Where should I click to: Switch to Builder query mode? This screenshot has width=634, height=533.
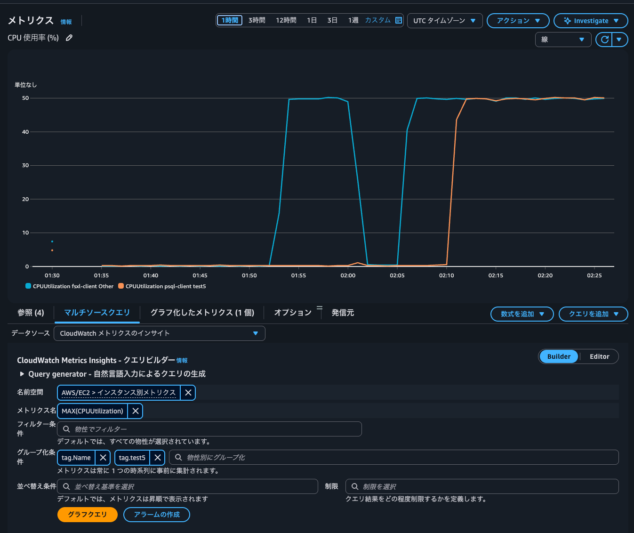[559, 356]
